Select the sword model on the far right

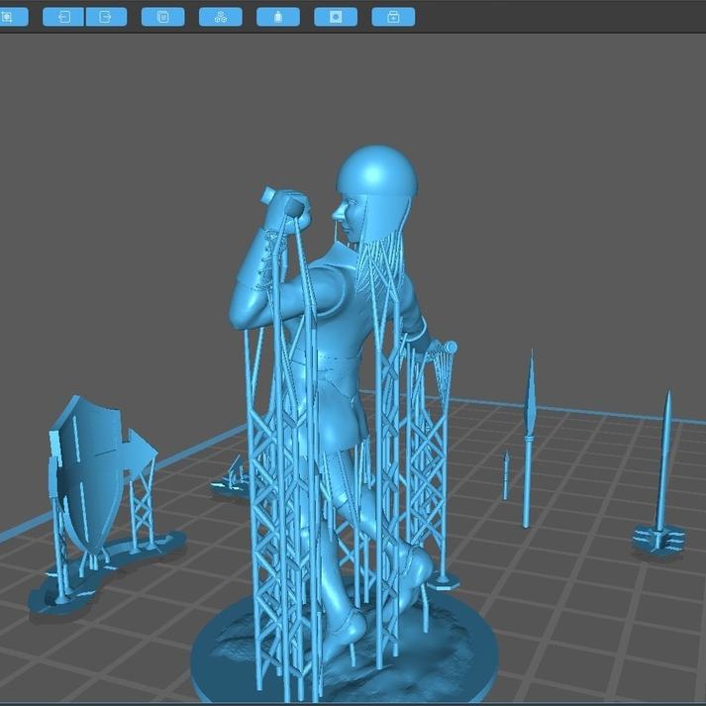coord(666,455)
